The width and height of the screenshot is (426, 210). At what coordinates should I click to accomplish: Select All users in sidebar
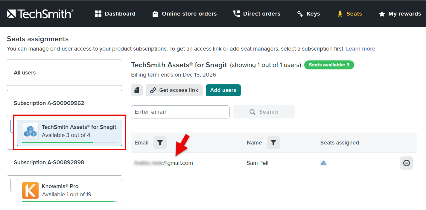point(65,73)
